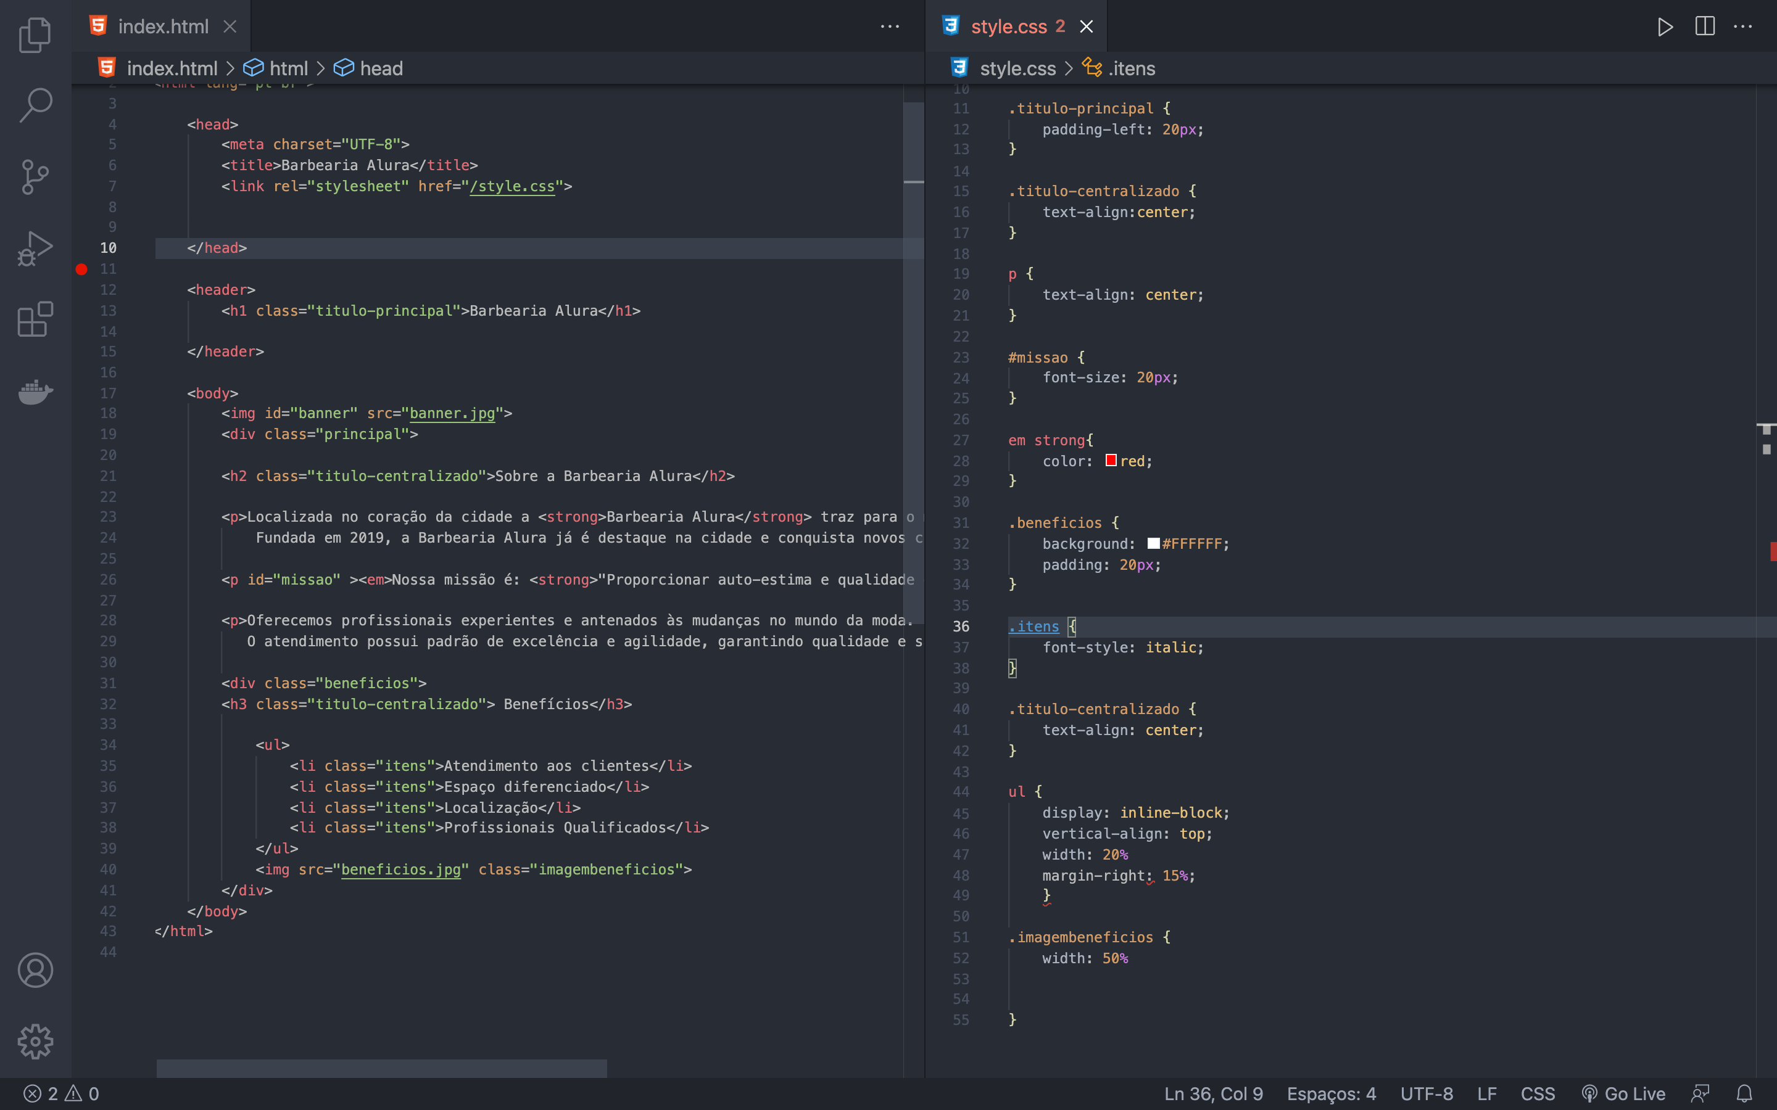1777x1110 pixels.
Task: Click the red color swatch next to red value
Action: point(1109,461)
